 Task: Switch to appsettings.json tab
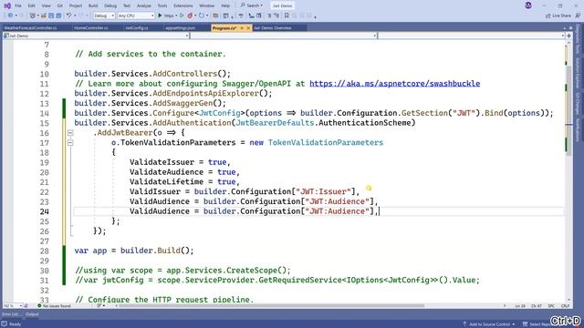click(x=181, y=28)
